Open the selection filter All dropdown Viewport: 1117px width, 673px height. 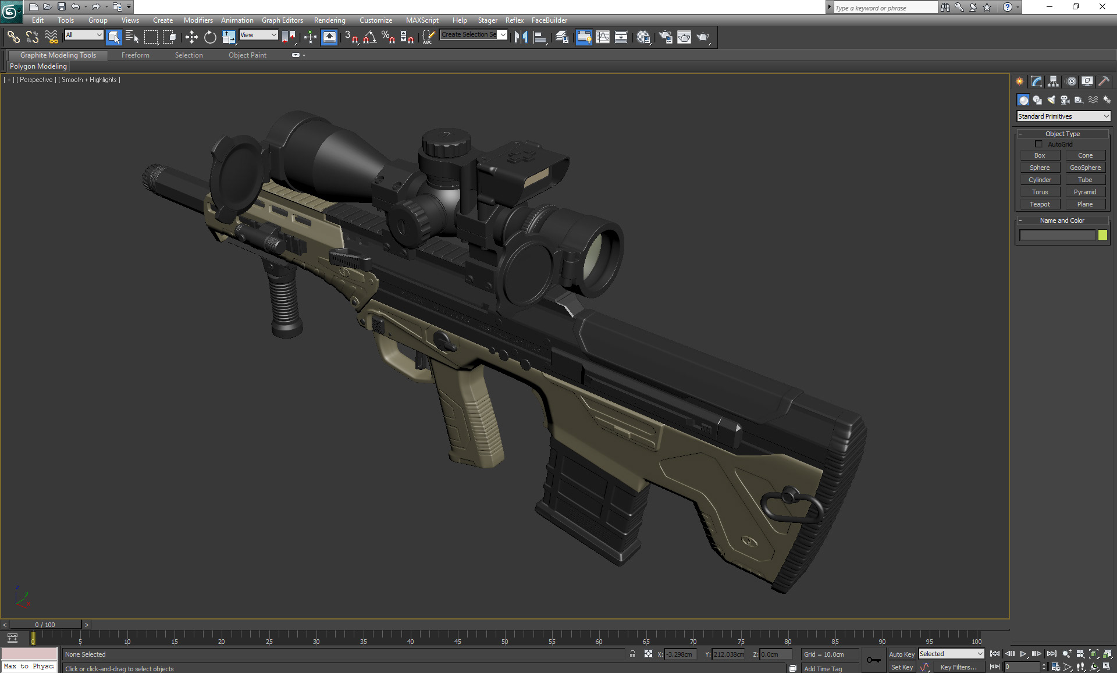[83, 35]
